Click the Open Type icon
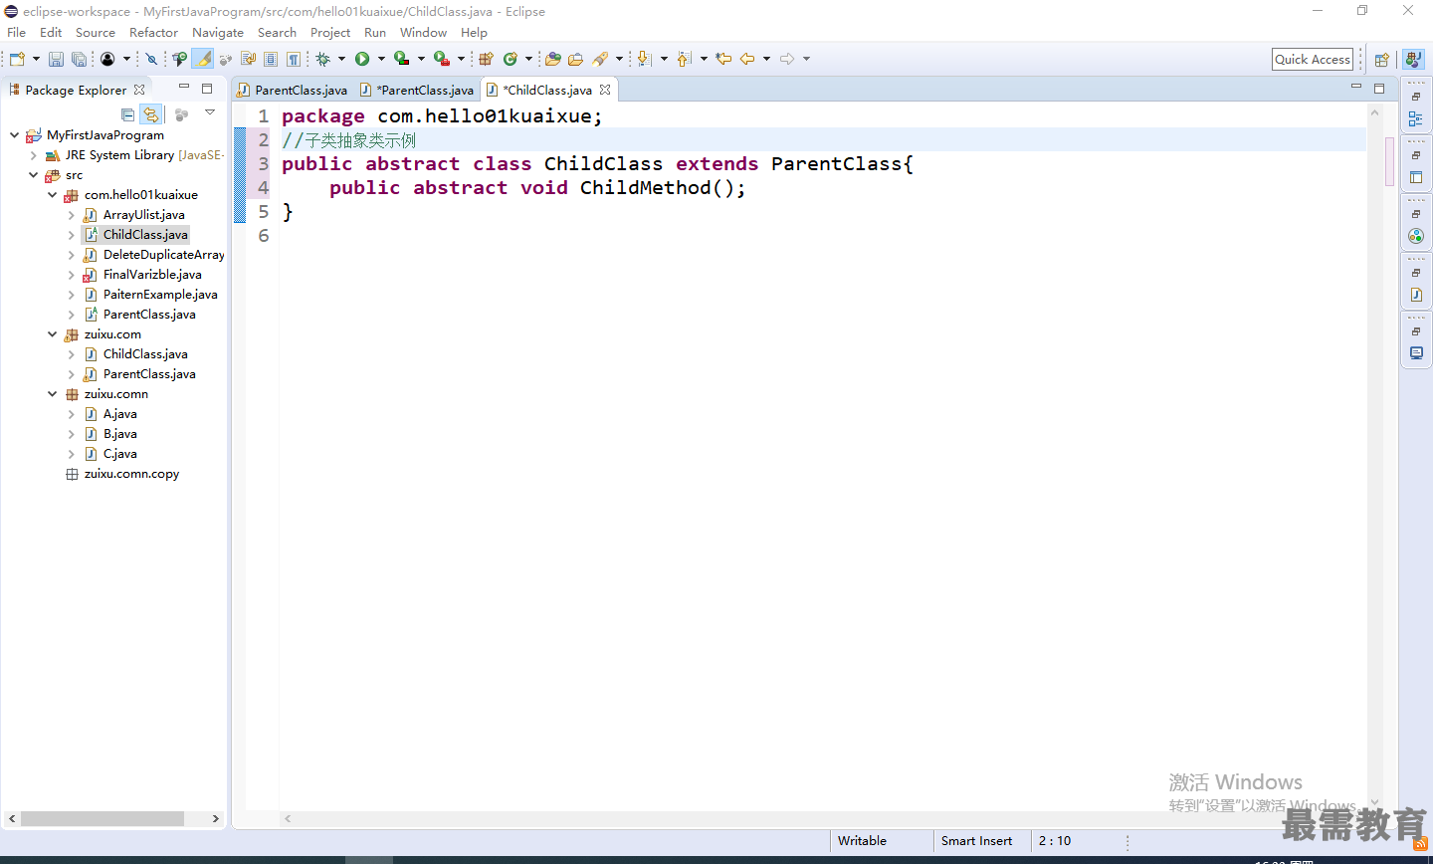 click(553, 59)
